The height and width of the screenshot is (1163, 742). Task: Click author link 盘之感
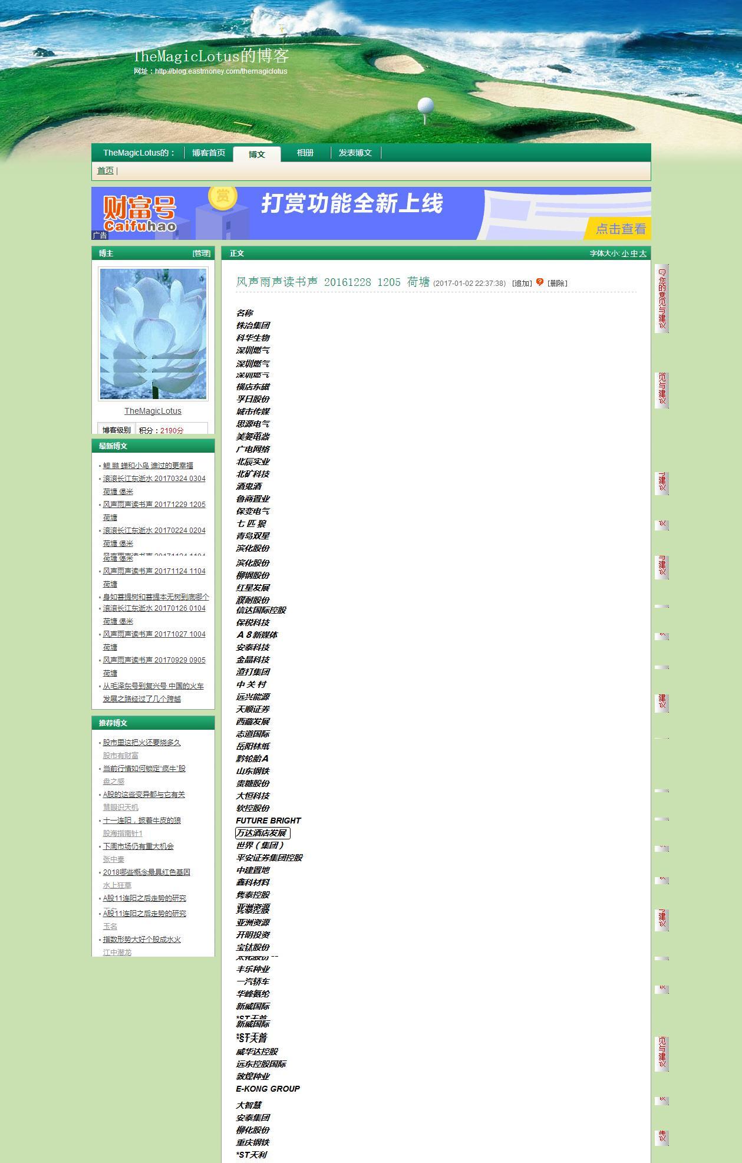(114, 782)
